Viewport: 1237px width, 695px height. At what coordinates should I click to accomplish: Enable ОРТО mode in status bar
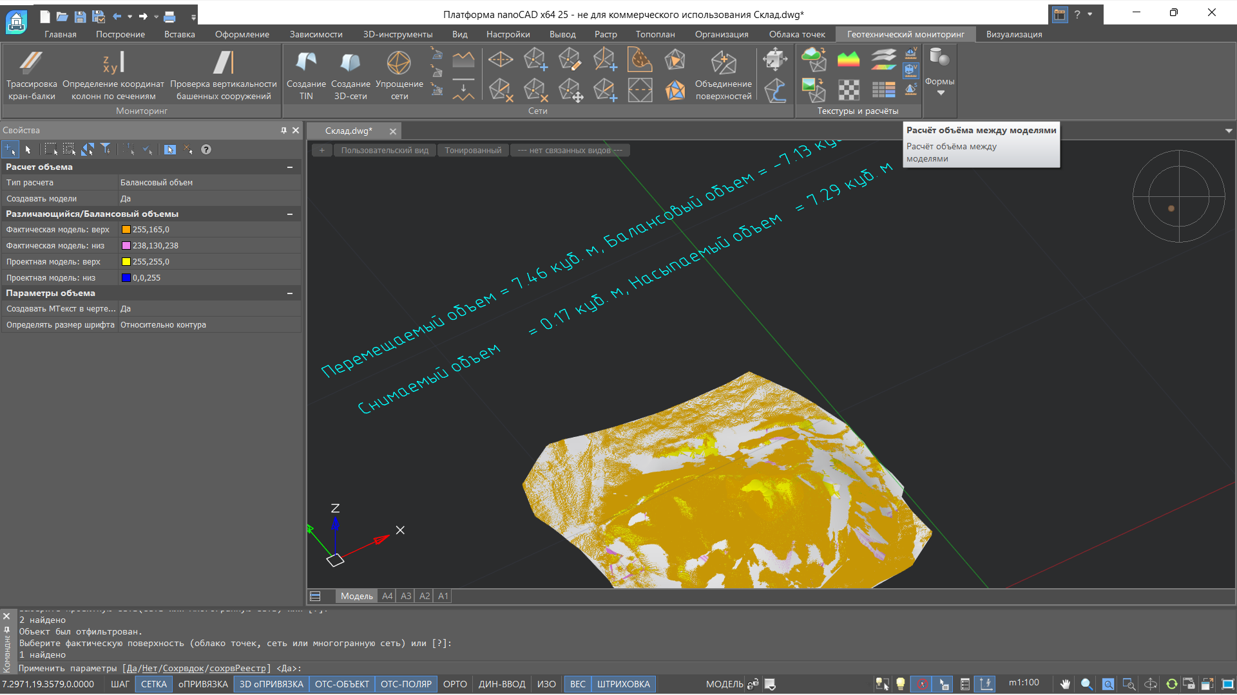[x=455, y=684]
